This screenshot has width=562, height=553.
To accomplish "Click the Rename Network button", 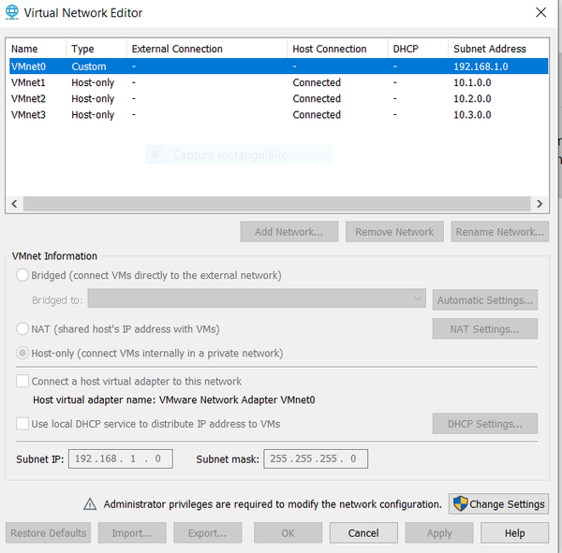I will [x=499, y=232].
